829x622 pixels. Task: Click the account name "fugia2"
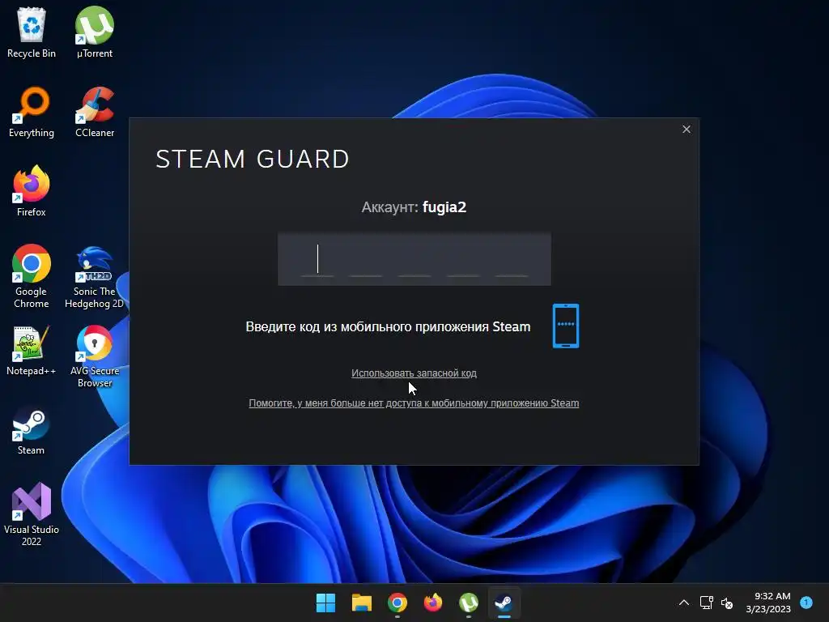point(444,207)
